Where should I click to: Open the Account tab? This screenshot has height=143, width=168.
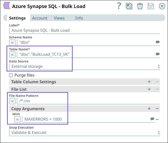point(40,18)
